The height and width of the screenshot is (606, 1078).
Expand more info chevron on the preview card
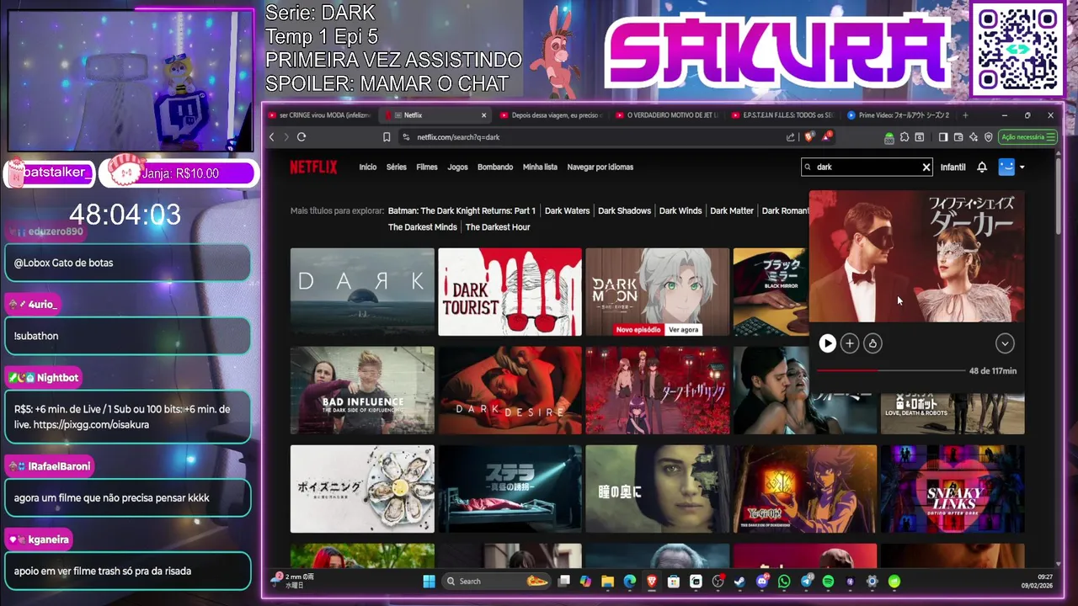[1005, 343]
